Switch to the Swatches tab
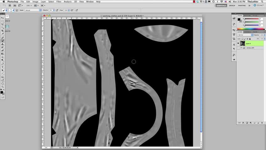The image size is (266, 150). point(247,16)
